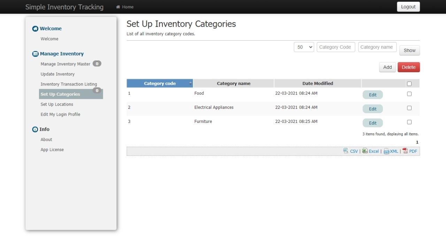Open the About page link
This screenshot has width=446, height=250.
[46, 140]
